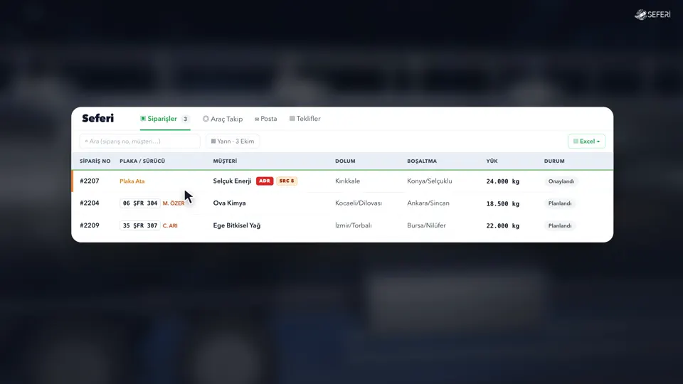Click customer Ege Bitkisel Yağ

[237, 225]
